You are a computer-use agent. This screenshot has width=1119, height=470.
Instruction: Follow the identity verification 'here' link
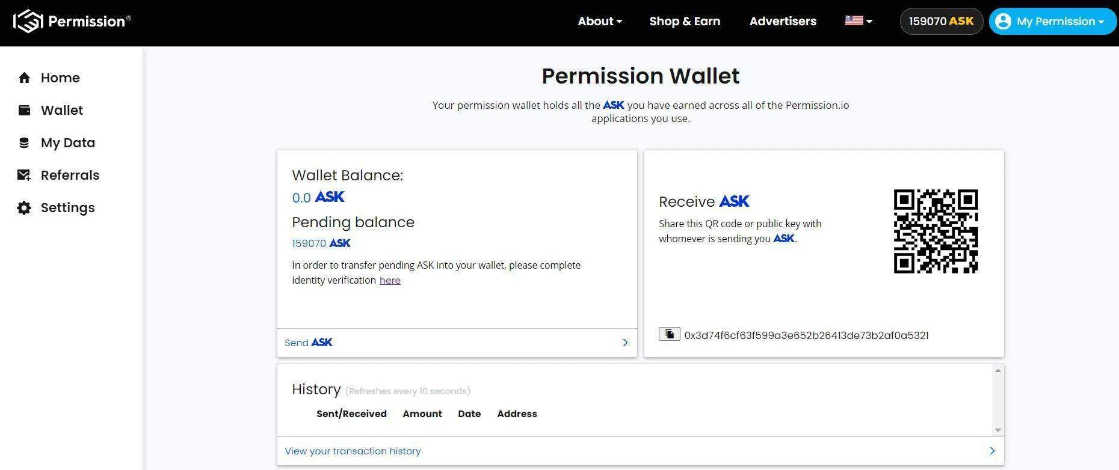390,280
